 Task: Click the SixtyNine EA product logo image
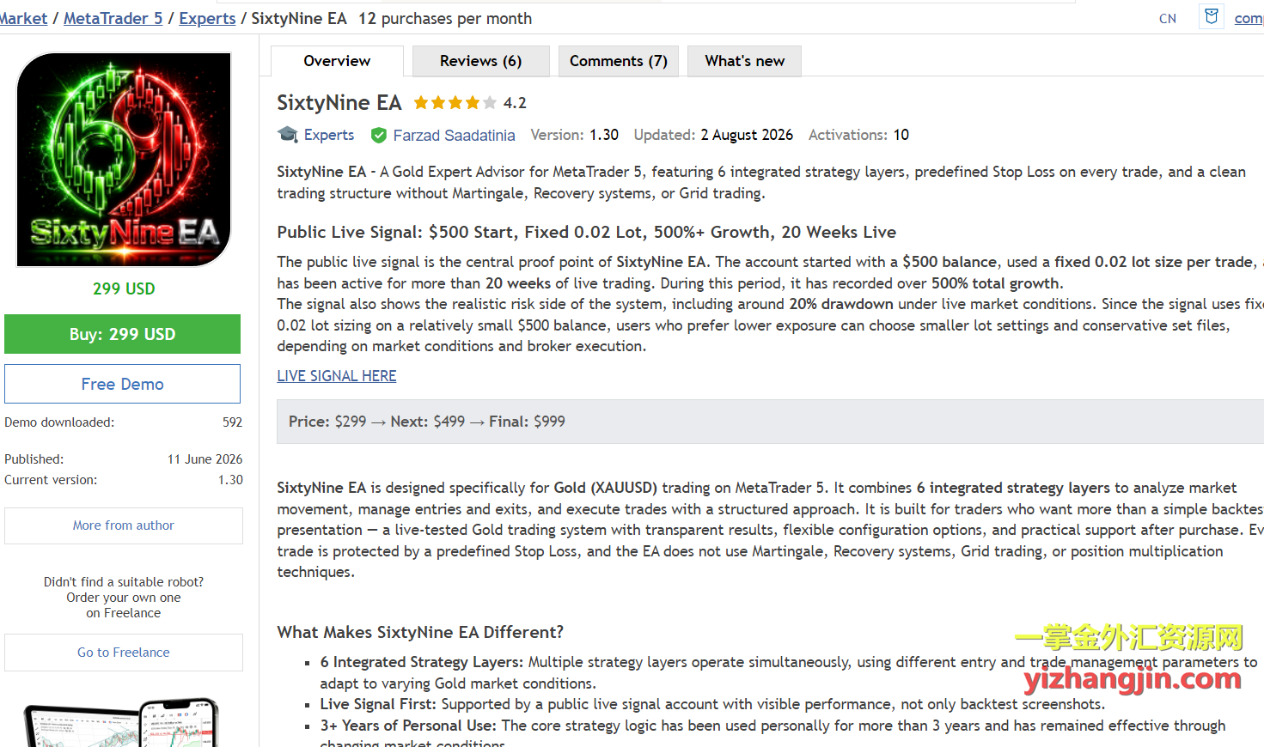tap(124, 160)
